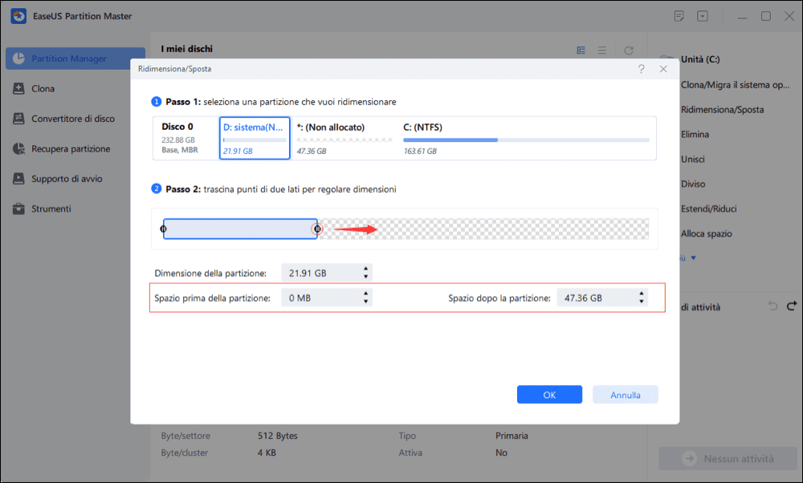Redo the pending activity
The width and height of the screenshot is (803, 483).
(792, 306)
